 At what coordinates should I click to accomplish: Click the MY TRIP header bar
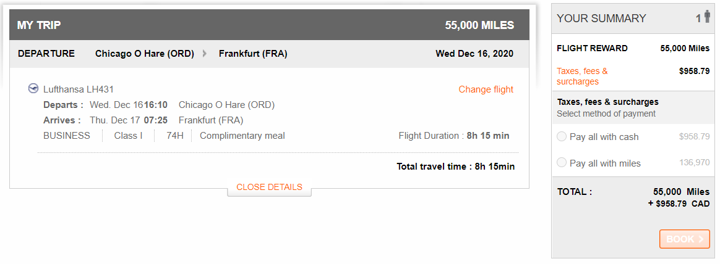pyautogui.click(x=269, y=25)
